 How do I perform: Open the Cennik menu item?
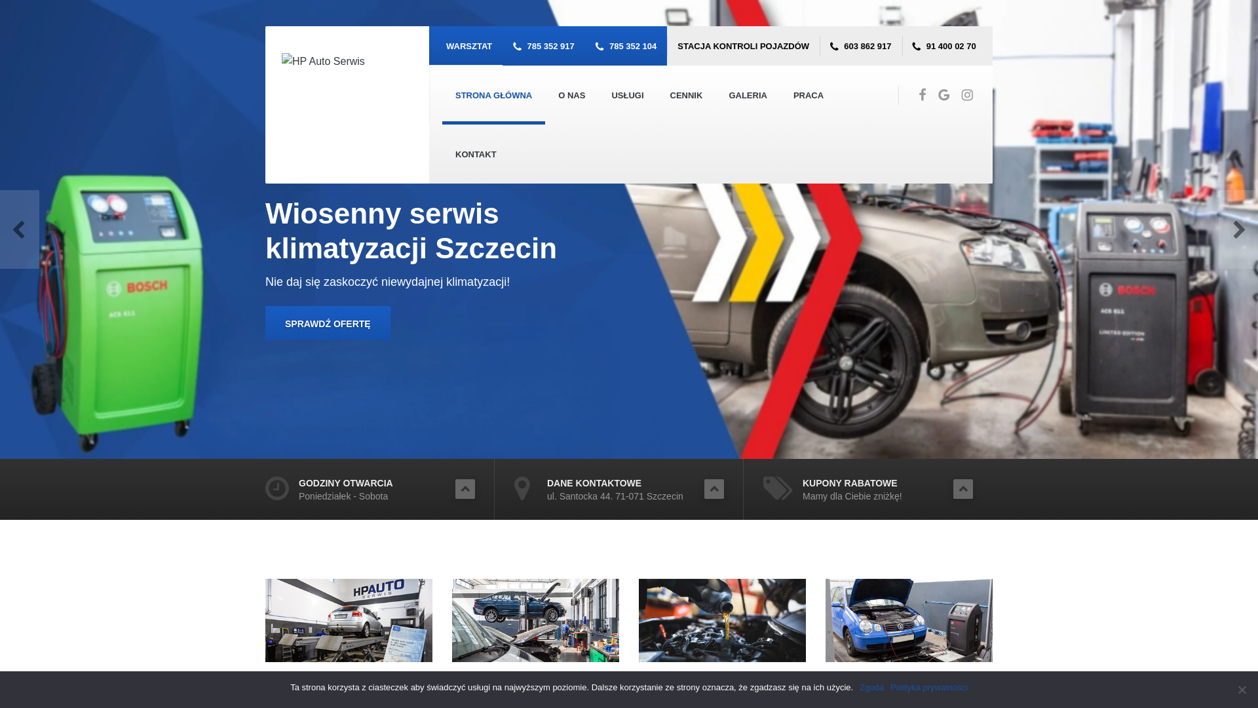[686, 96]
